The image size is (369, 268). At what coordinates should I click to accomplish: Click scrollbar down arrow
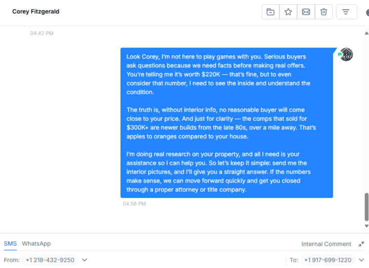click(366, 226)
